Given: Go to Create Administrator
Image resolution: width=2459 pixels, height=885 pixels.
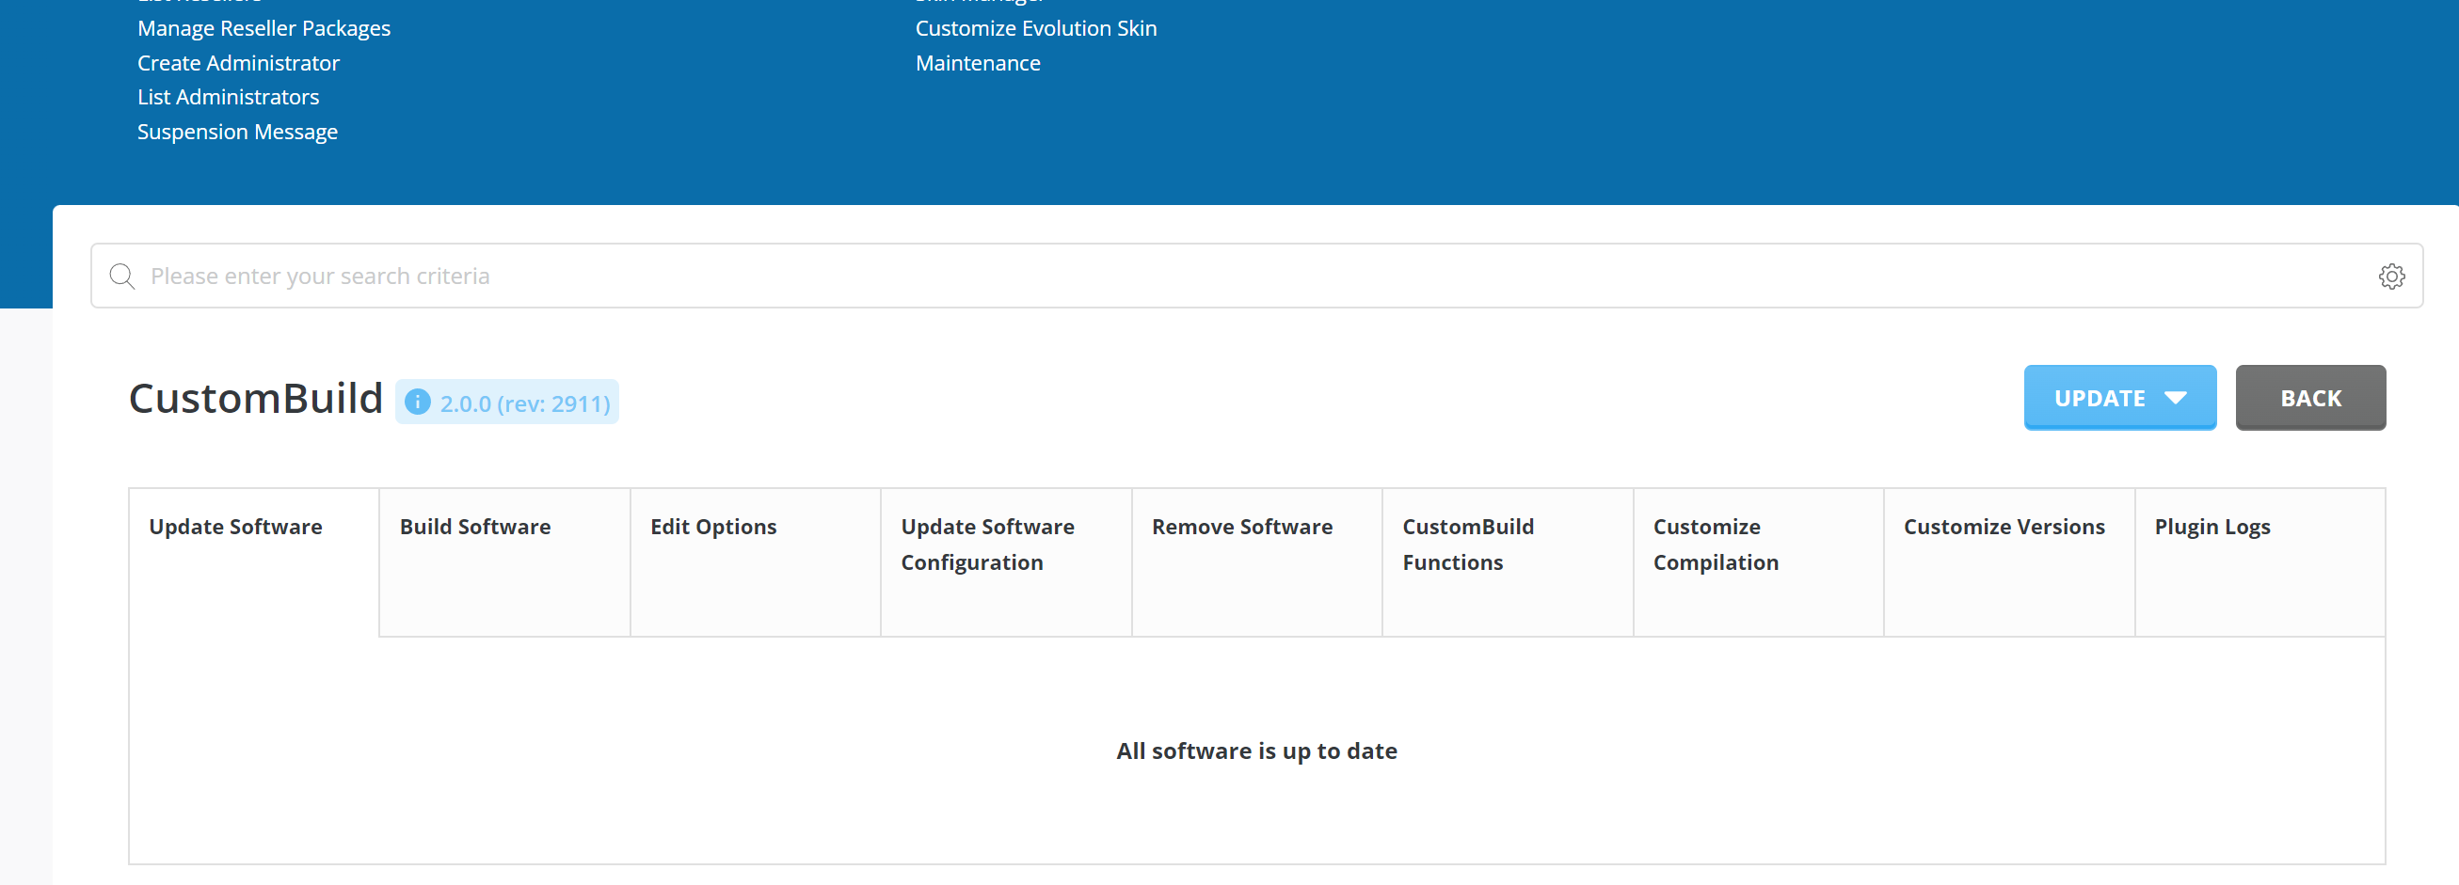Looking at the screenshot, I should click(239, 63).
